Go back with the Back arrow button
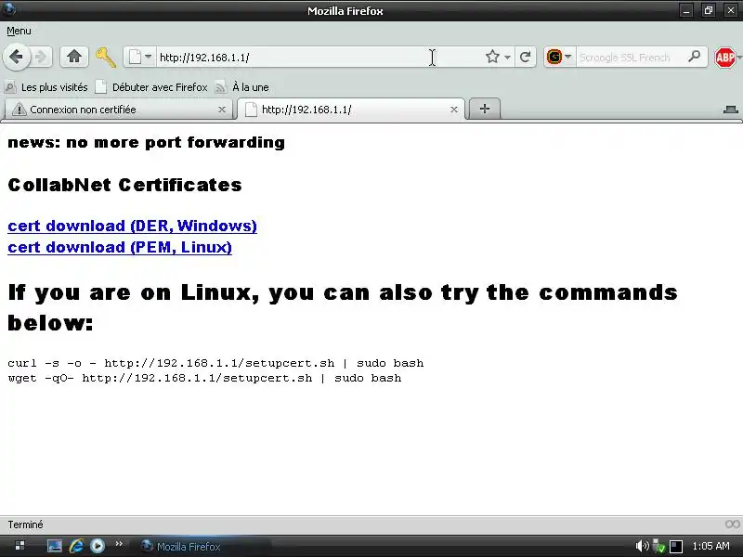The image size is (743, 557). click(17, 58)
